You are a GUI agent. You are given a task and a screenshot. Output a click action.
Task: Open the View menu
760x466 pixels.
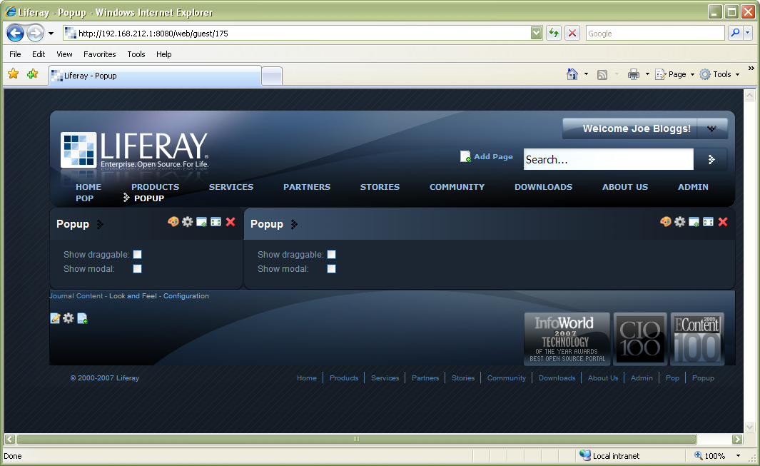point(64,54)
